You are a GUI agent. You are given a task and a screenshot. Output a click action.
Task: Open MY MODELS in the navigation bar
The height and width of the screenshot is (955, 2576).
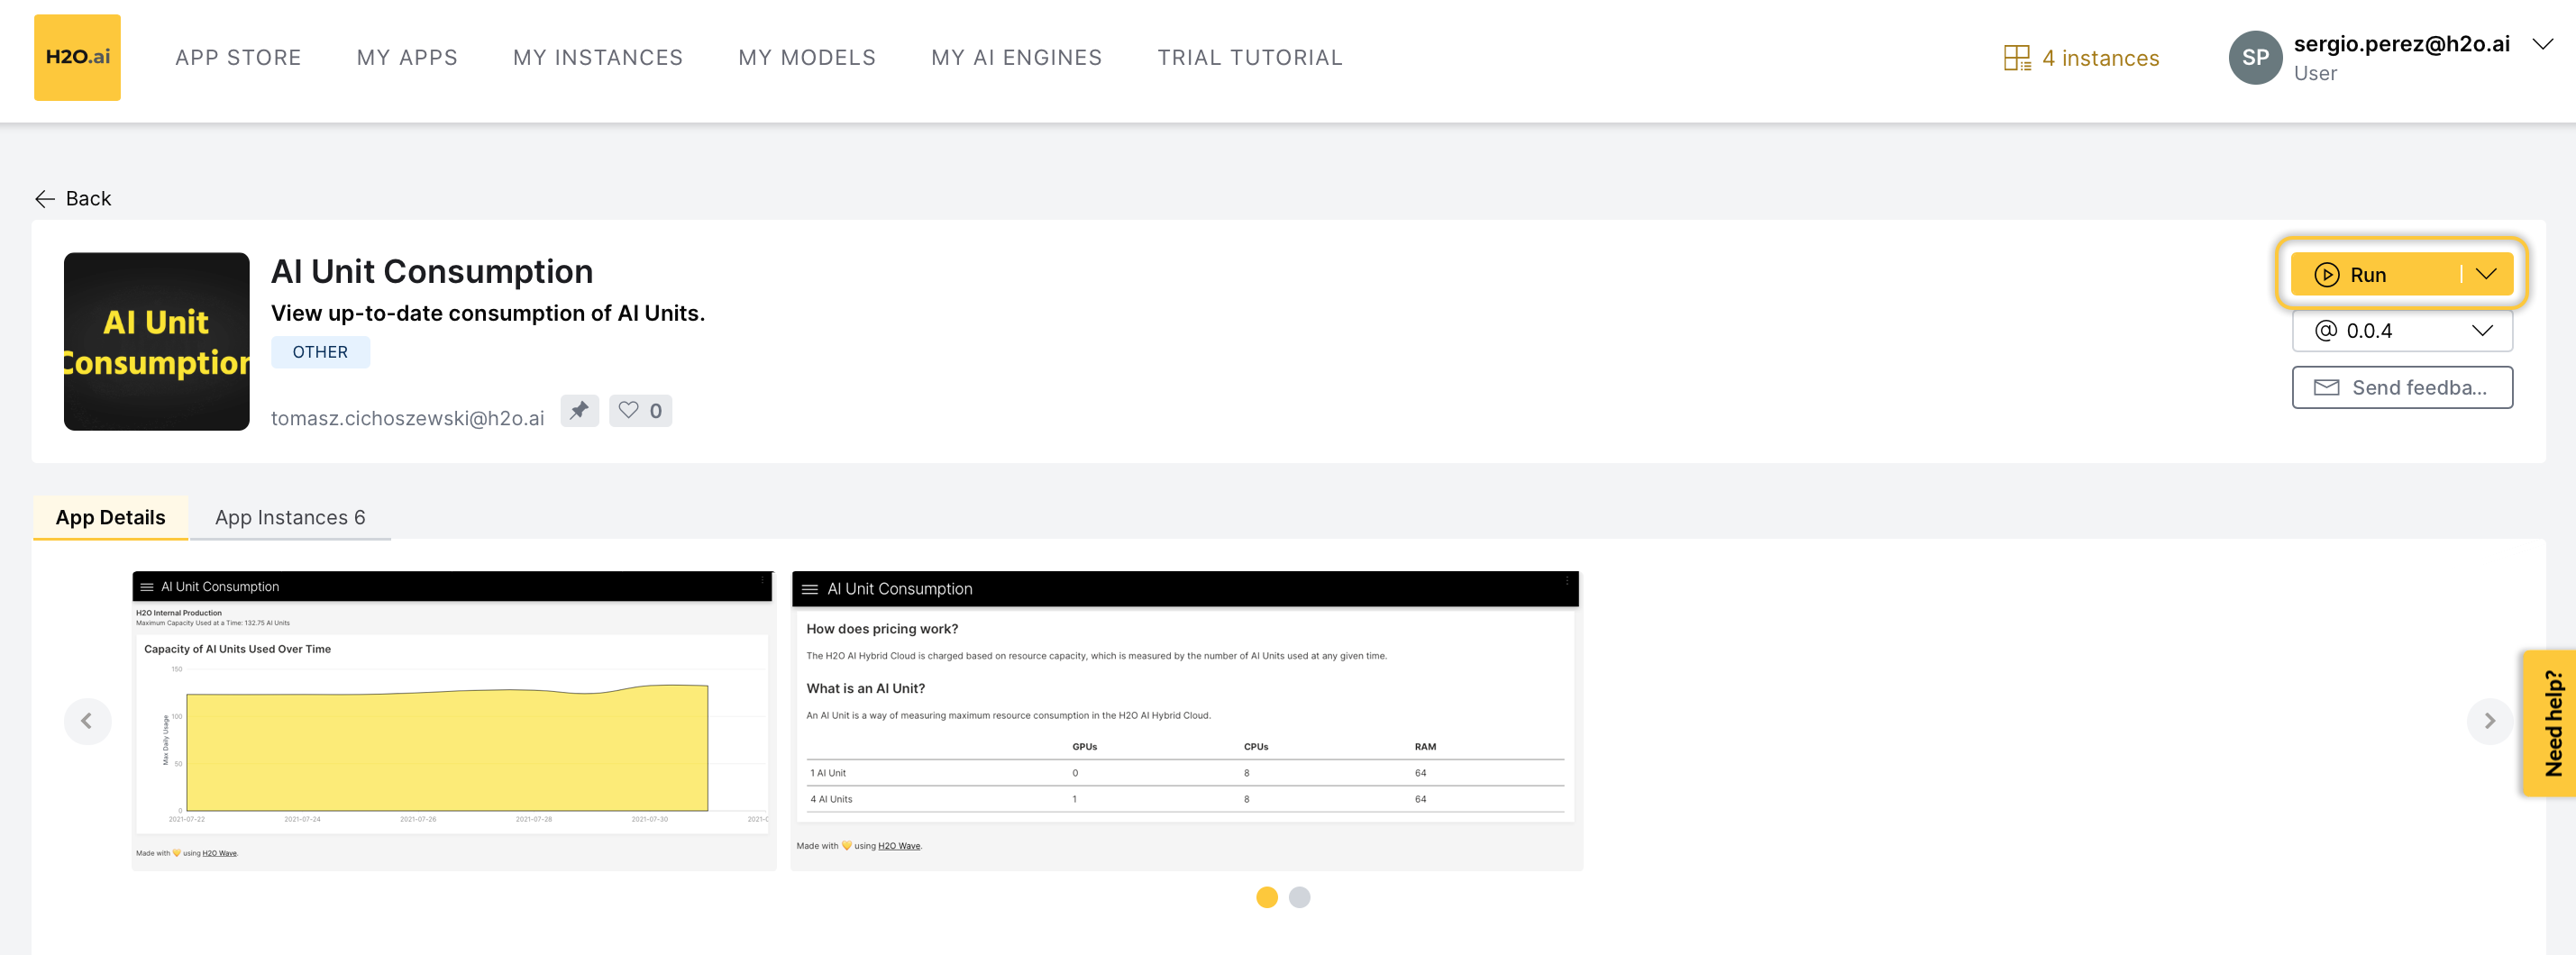coord(807,57)
